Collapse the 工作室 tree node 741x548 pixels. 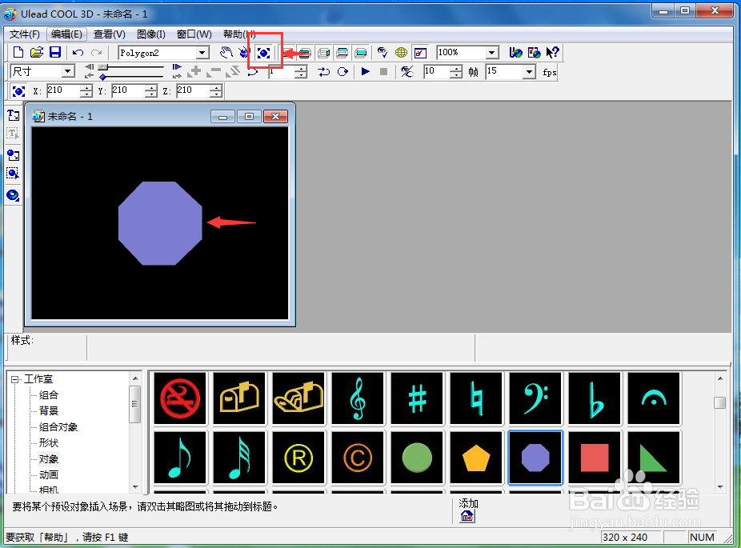(x=14, y=379)
